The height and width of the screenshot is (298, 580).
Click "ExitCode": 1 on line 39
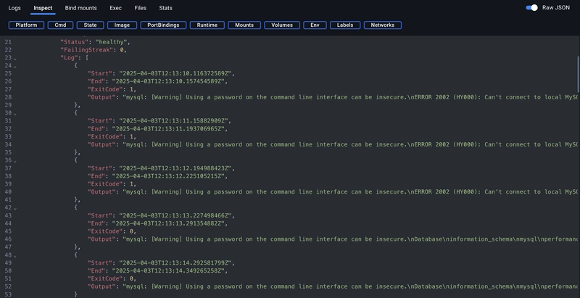point(112,184)
